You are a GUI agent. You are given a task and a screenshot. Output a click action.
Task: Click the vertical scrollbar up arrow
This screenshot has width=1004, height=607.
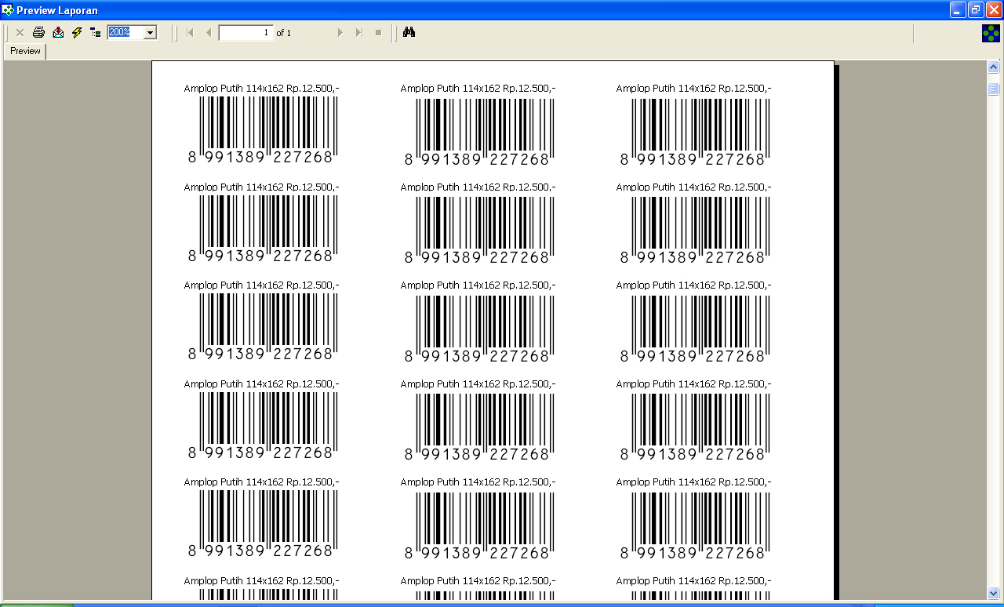993,67
